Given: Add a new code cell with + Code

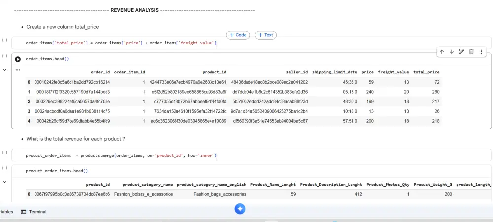Looking at the screenshot, I should [x=238, y=35].
